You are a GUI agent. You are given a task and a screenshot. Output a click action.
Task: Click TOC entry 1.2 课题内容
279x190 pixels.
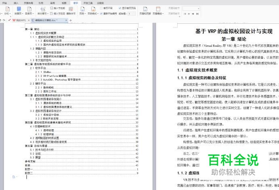[x=84, y=49]
